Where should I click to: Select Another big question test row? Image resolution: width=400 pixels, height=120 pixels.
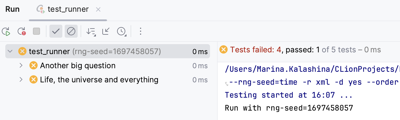pyautogui.click(x=78, y=65)
